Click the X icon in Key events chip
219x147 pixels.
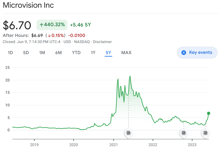point(184,53)
